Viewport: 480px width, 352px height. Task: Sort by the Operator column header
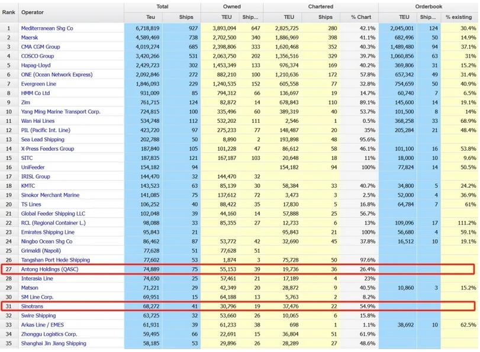point(32,12)
